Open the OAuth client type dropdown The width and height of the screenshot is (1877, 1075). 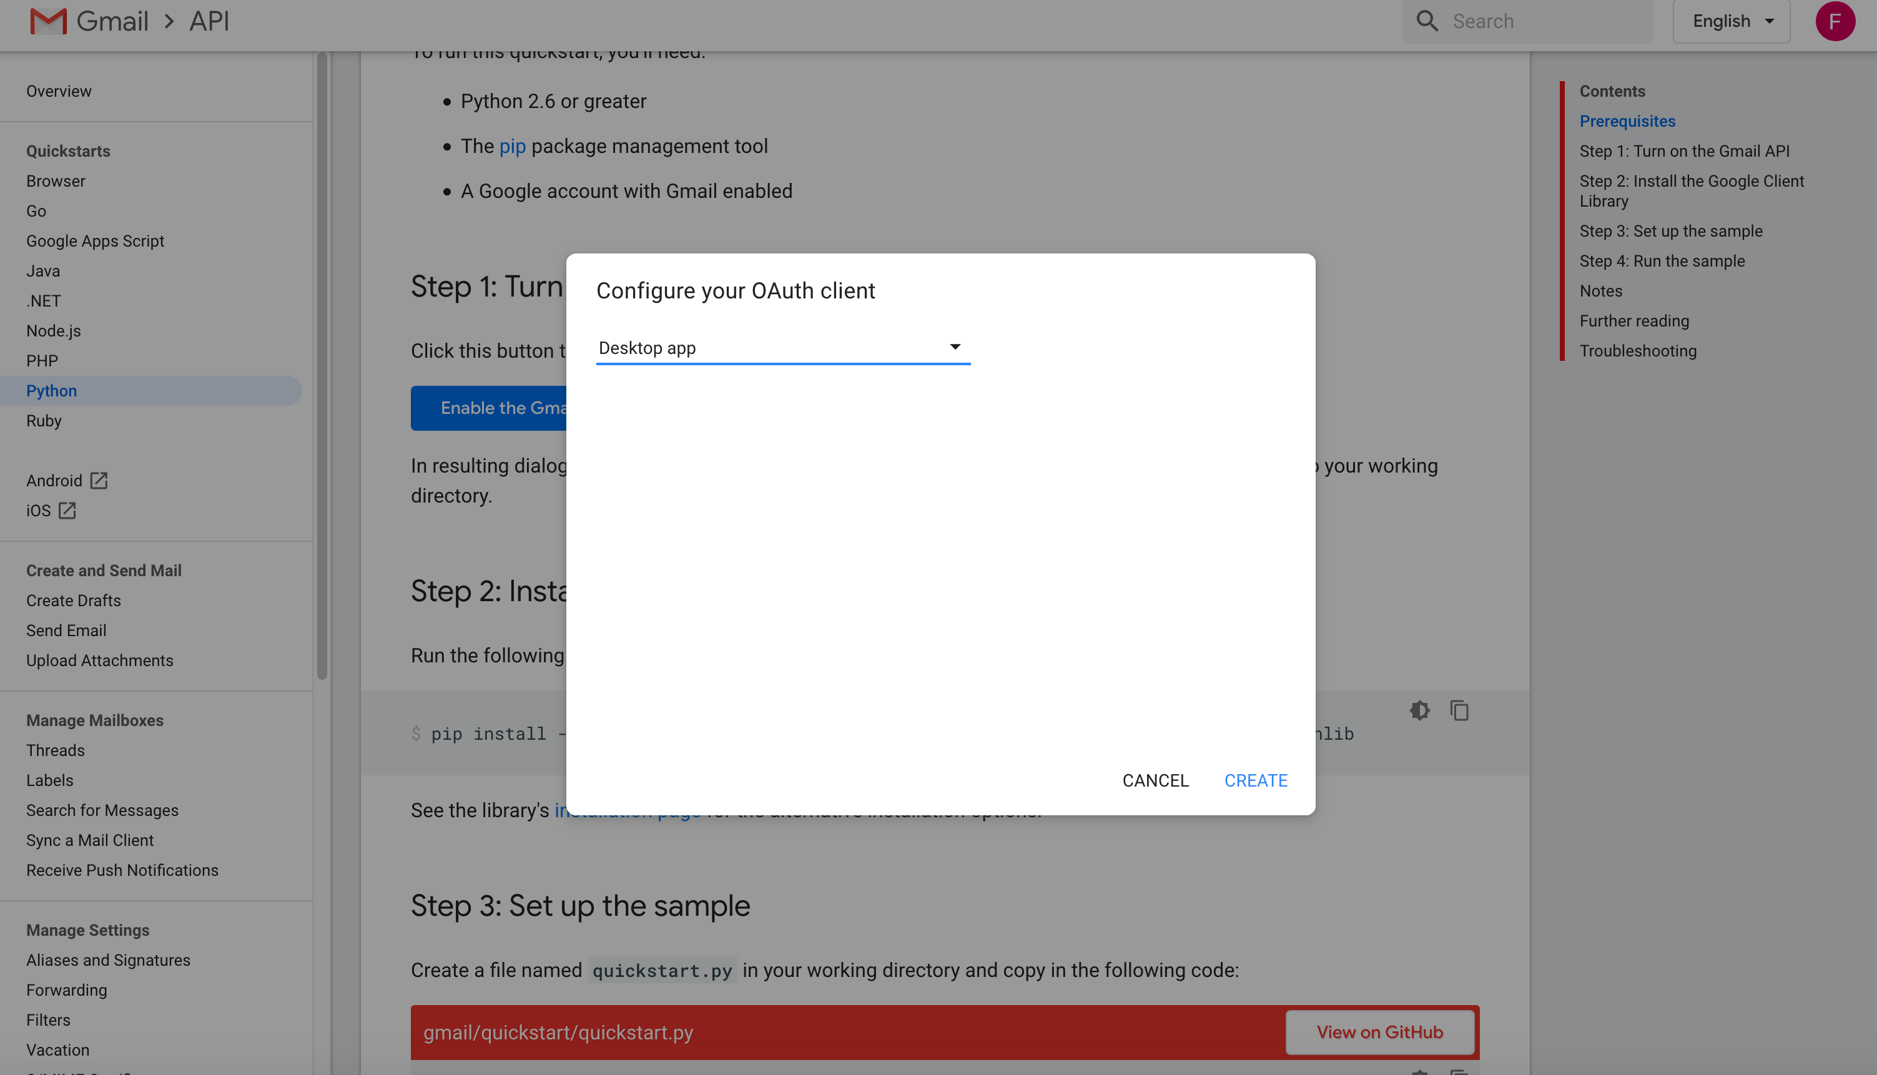point(782,347)
